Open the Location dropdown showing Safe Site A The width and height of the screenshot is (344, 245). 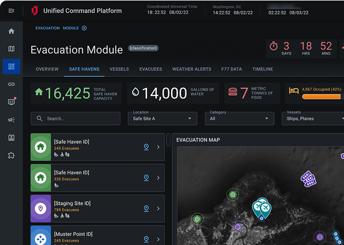163,118
